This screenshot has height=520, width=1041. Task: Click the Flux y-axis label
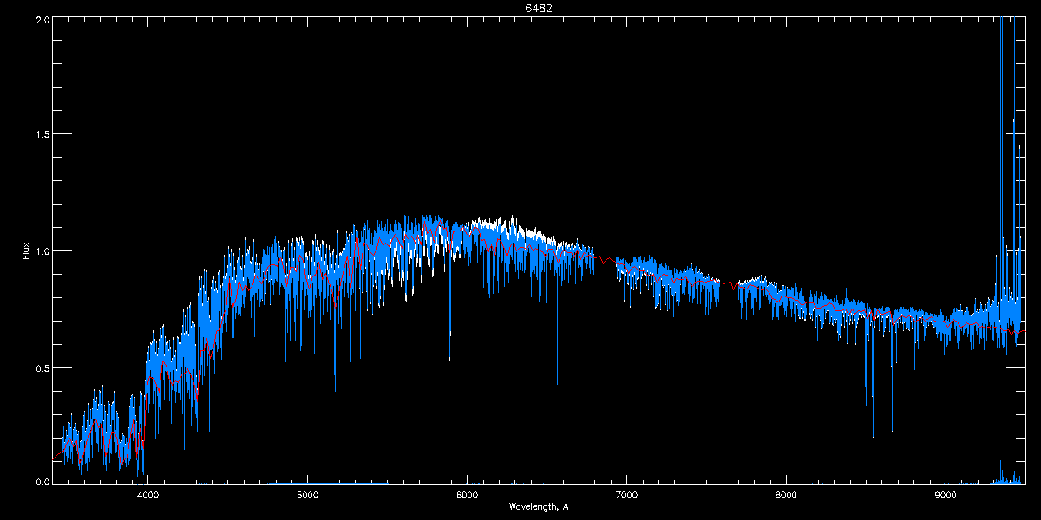click(x=26, y=250)
